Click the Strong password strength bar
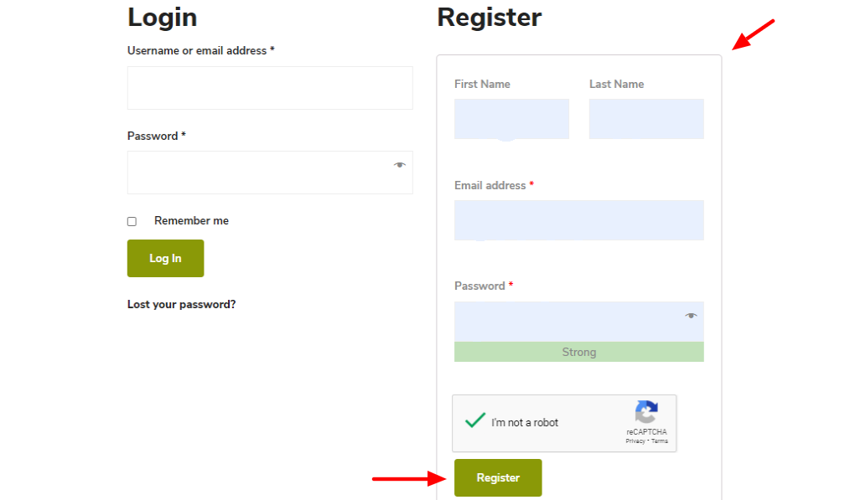The image size is (850, 500). pos(578,353)
